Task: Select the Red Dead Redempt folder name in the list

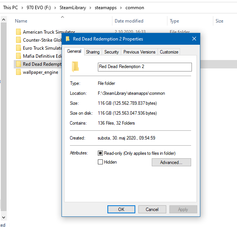Action: 42,64
